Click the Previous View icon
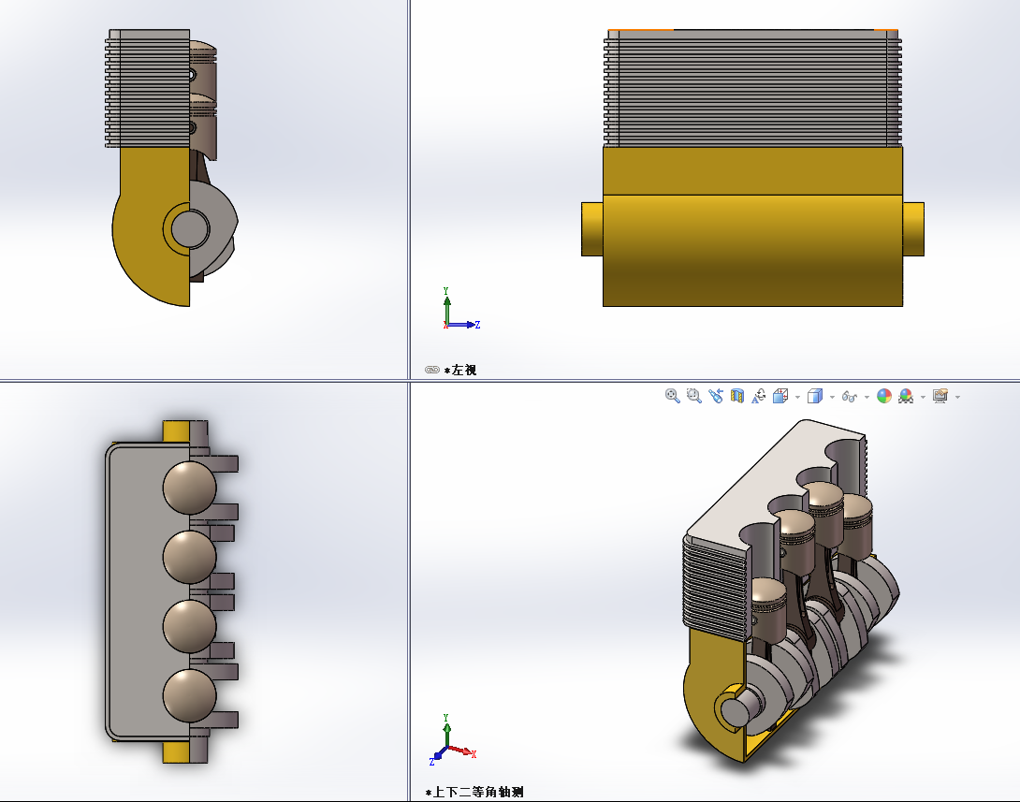The image size is (1020, 802). click(x=716, y=396)
